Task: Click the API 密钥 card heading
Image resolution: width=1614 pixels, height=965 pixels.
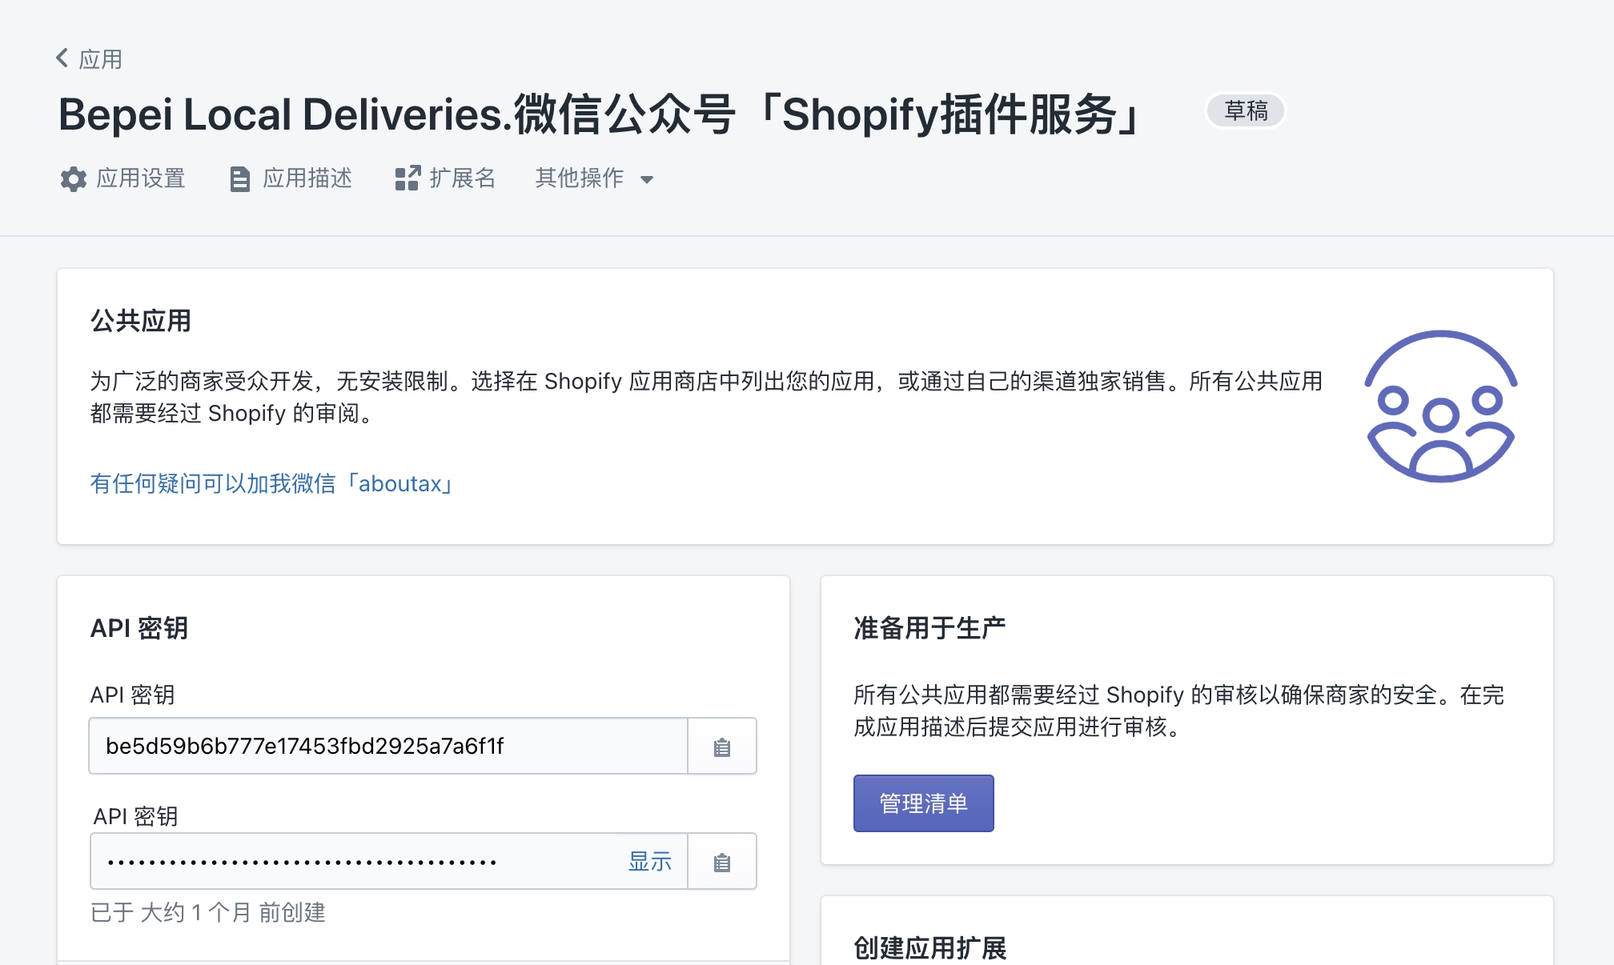Action: click(139, 628)
